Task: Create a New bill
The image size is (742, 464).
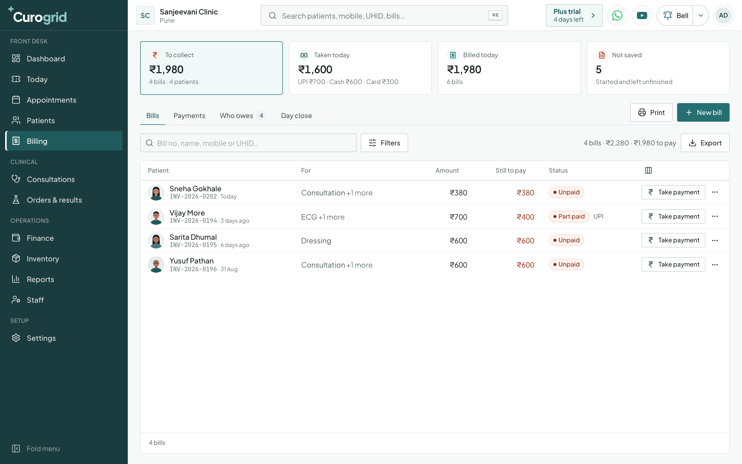Action: [703, 112]
